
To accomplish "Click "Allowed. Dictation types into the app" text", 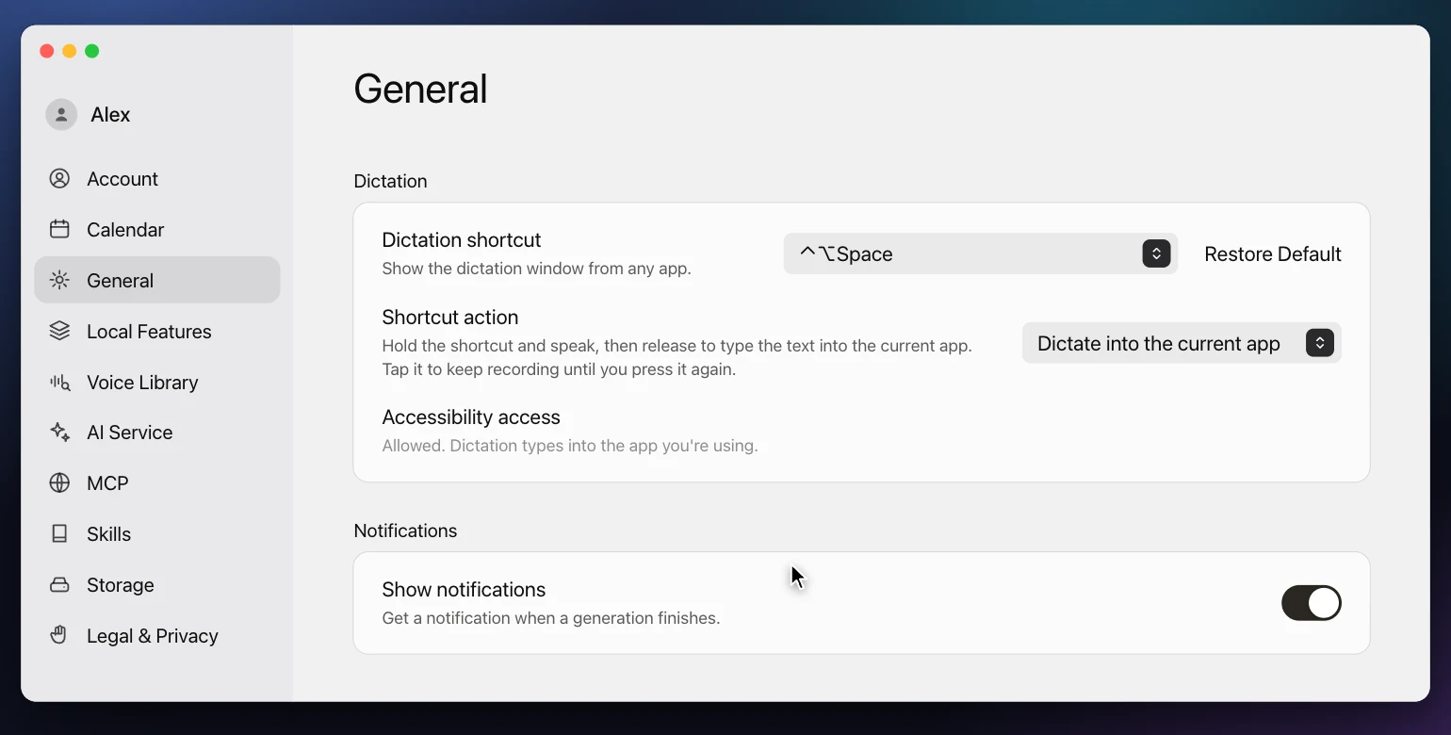I will click(x=570, y=446).
